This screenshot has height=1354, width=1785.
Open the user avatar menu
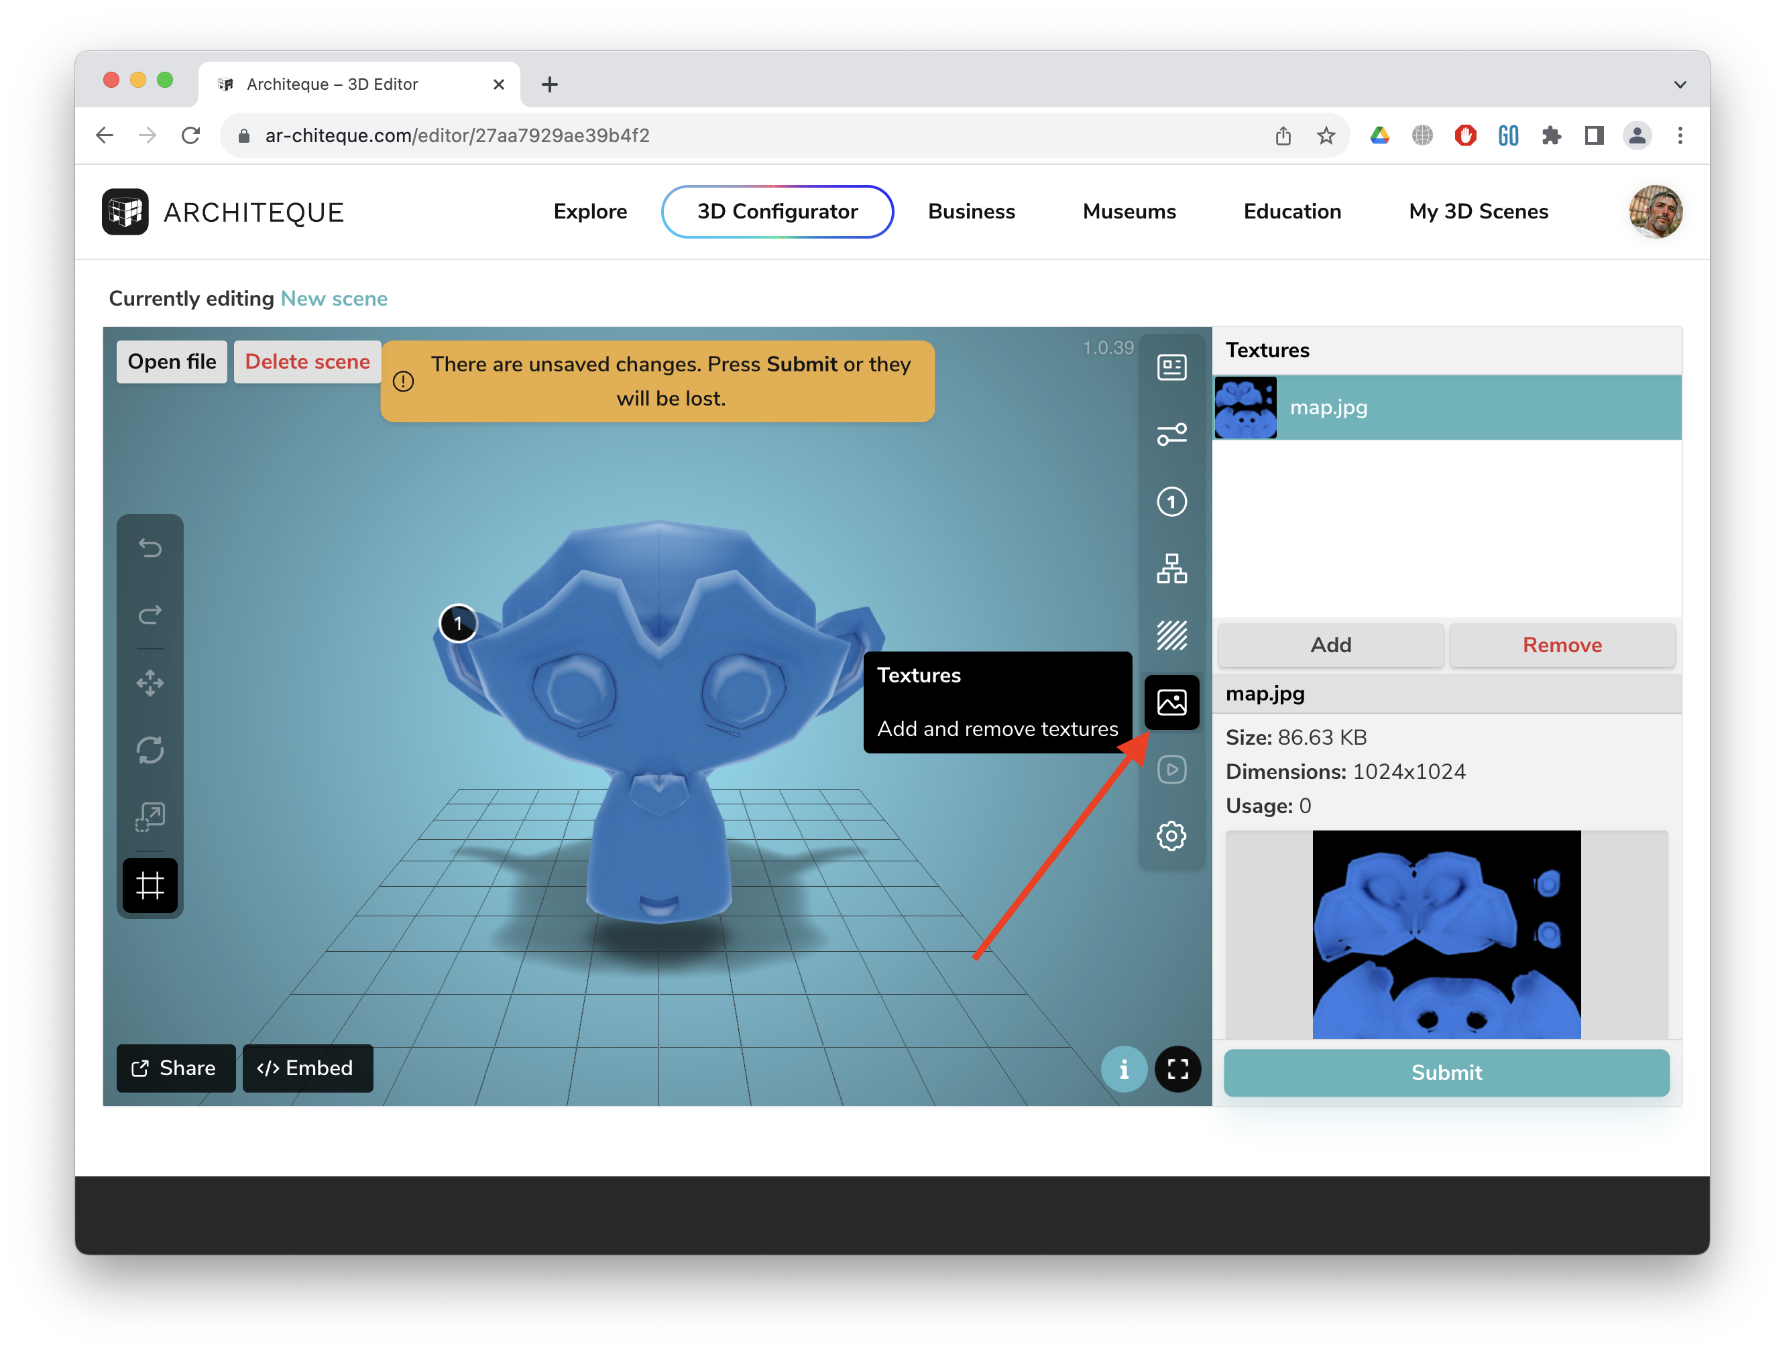click(1654, 211)
